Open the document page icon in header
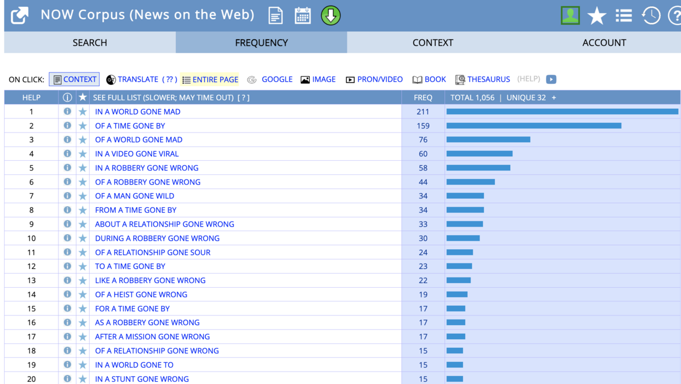Image resolution: width=681 pixels, height=384 pixels. [x=276, y=15]
